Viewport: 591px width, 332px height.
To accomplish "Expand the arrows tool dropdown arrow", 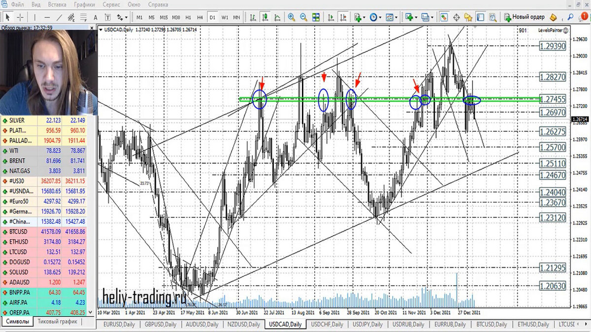I will (126, 17).
